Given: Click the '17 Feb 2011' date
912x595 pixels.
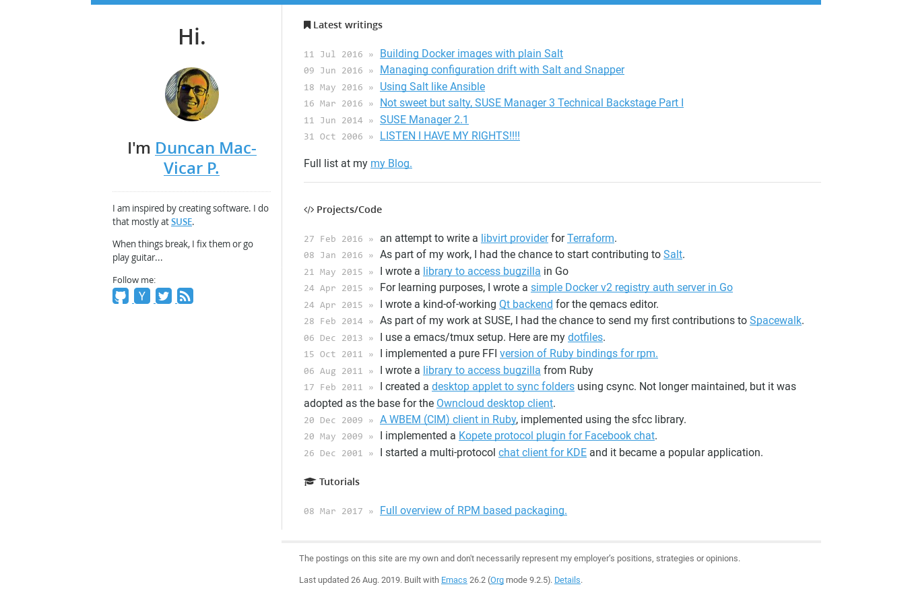Looking at the screenshot, I should click(333, 387).
